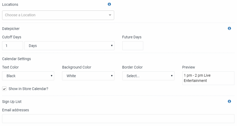This screenshot has height=126, width=237.
Task: Click the Email addresses text field
Action: 118,119
